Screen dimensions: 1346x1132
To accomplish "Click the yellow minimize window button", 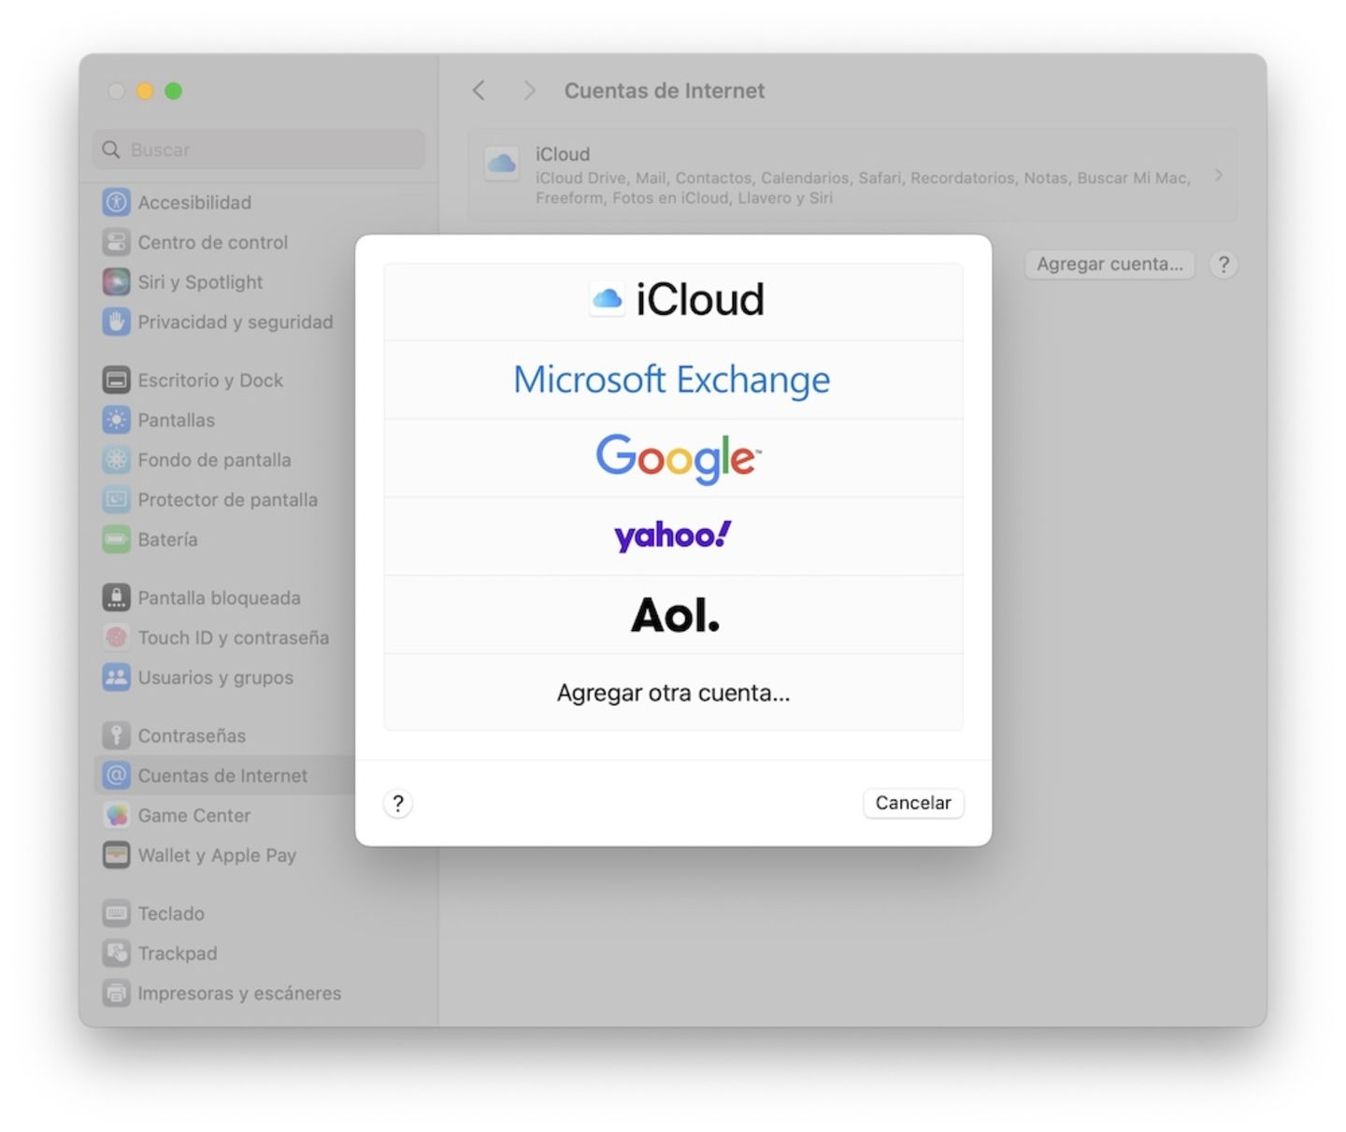I will tap(145, 91).
